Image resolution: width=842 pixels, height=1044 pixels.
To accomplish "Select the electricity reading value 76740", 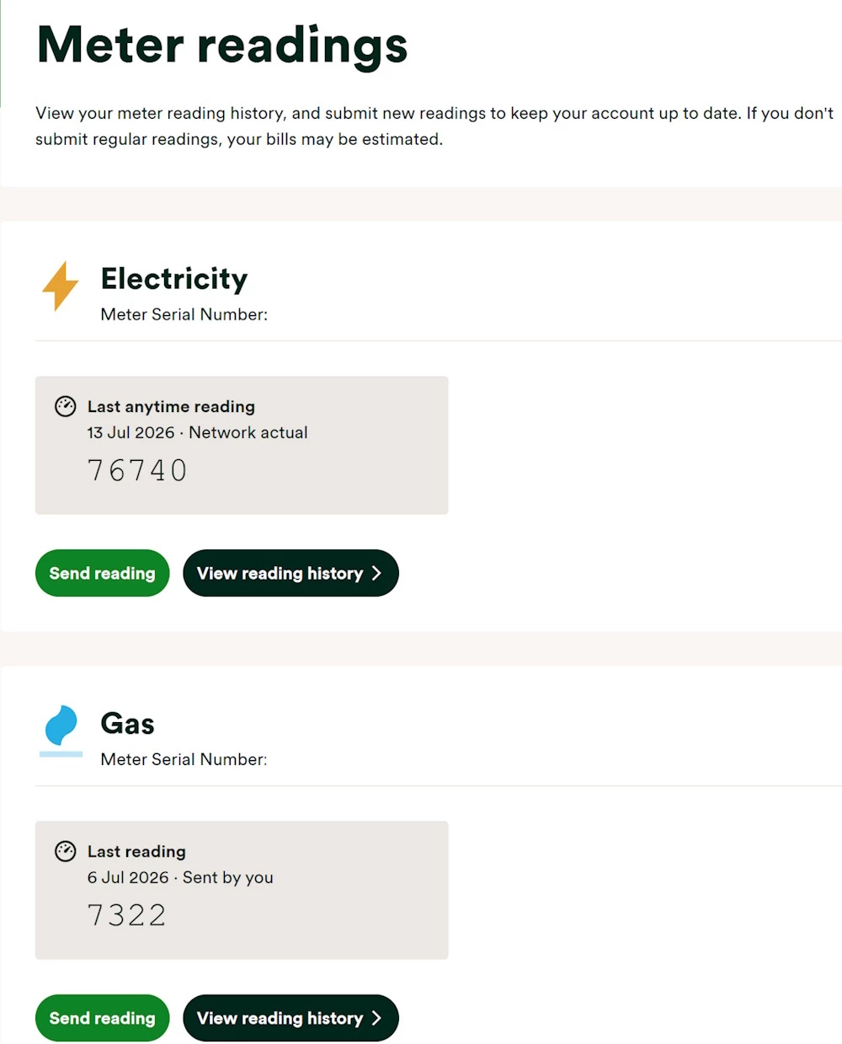I will 137,470.
